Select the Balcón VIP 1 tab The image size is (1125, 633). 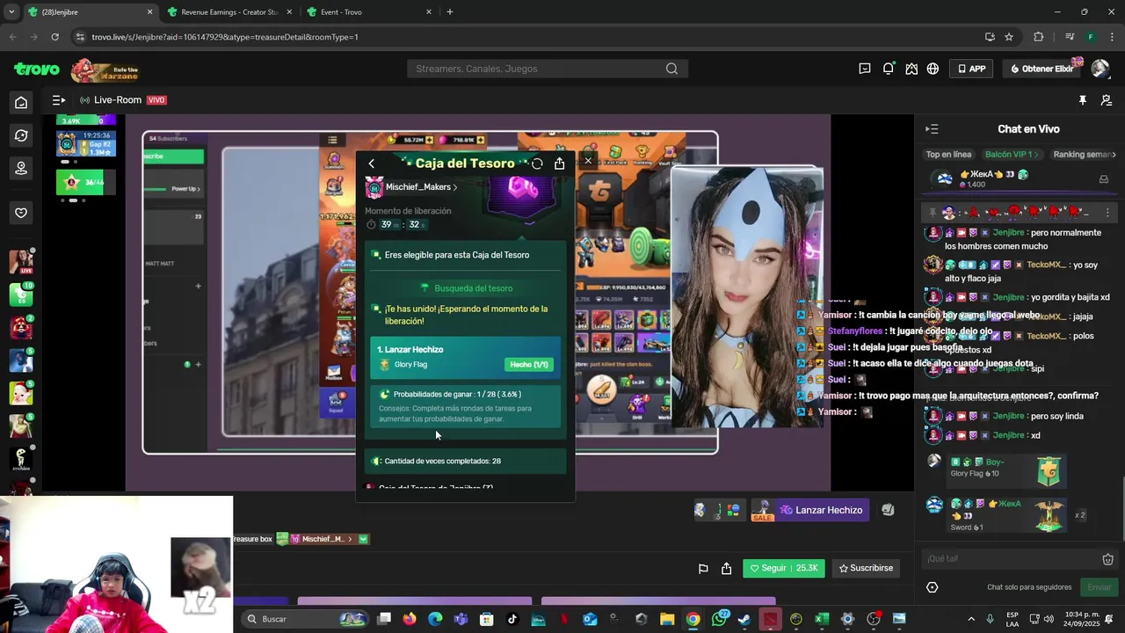(x=1012, y=155)
